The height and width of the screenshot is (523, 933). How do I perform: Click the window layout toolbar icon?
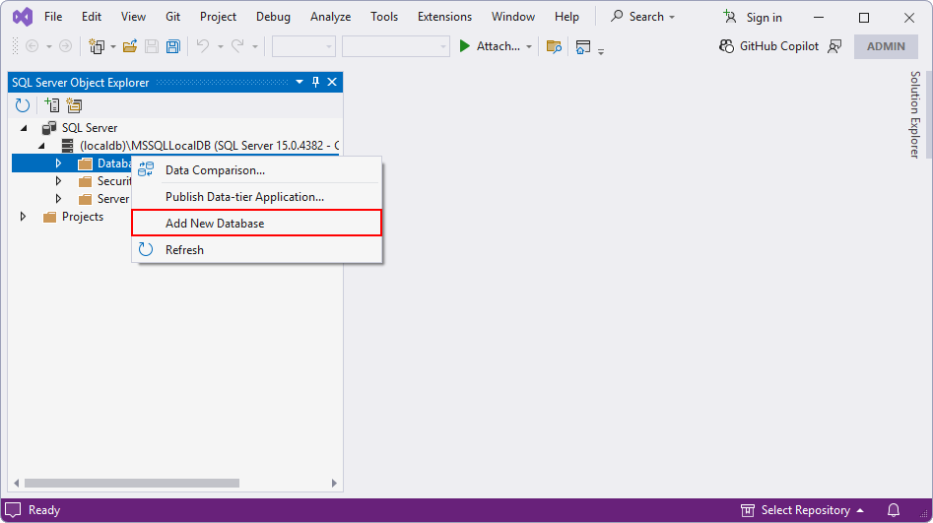pyautogui.click(x=583, y=46)
